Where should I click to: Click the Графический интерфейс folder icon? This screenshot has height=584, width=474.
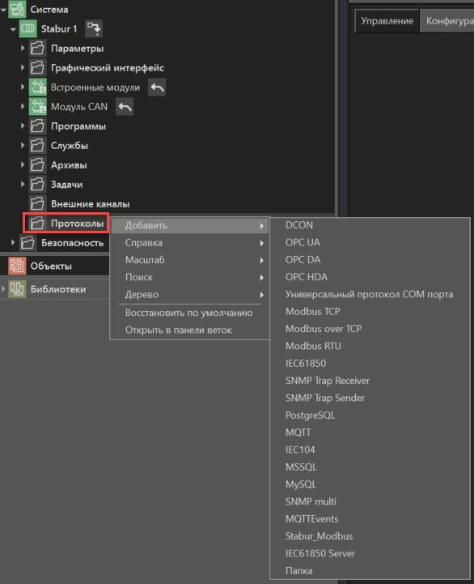pyautogui.click(x=37, y=68)
